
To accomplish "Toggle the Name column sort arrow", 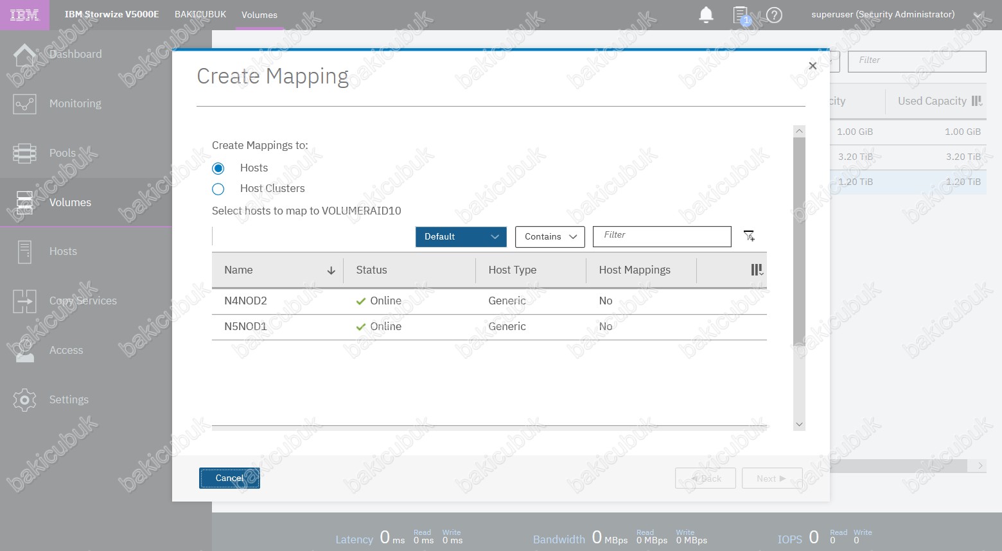I will click(x=331, y=270).
